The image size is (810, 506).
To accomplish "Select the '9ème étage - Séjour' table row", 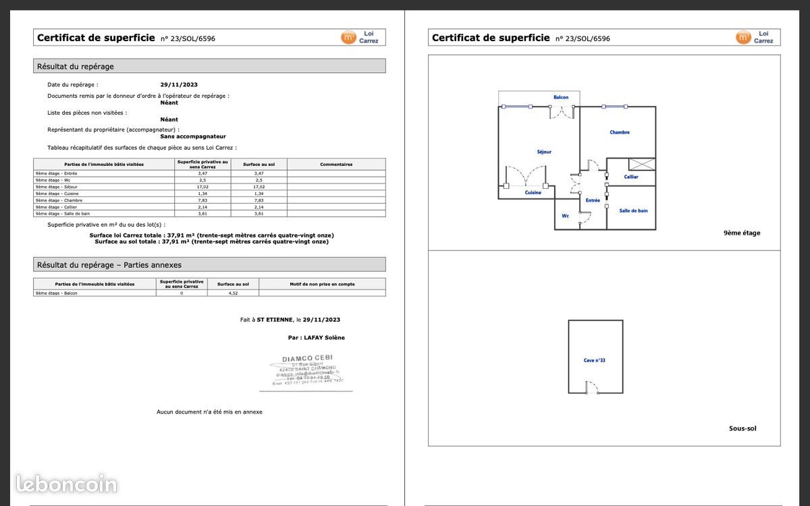I will [x=209, y=187].
